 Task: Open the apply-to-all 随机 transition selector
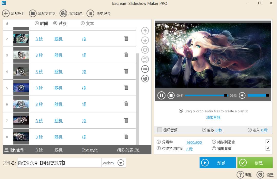58,150
